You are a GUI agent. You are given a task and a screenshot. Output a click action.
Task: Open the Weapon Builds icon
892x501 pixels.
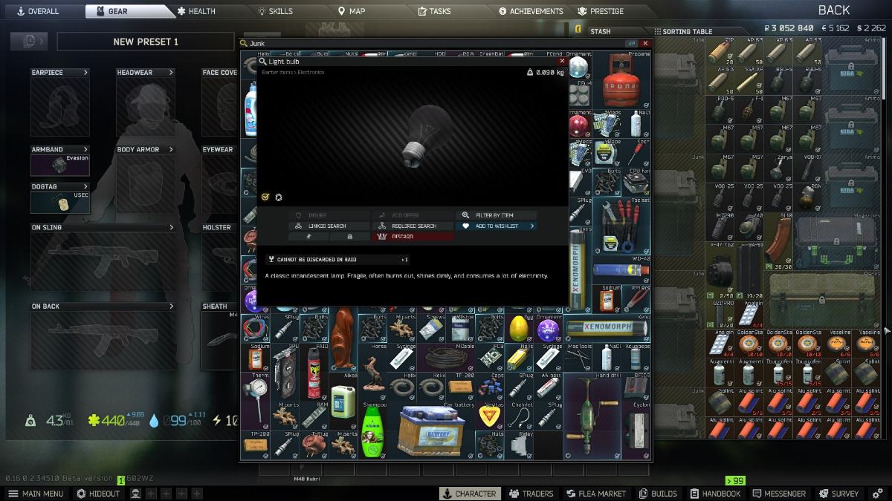click(x=659, y=493)
